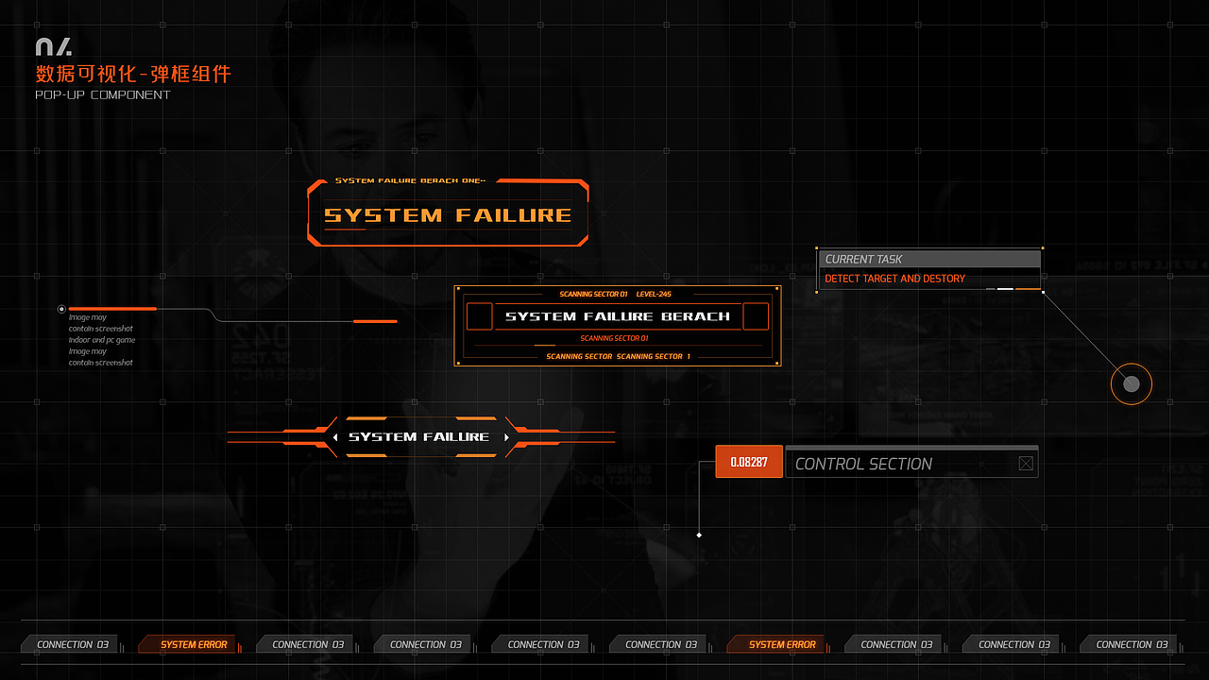Close the CONTROL SECTION box with its X icon
Viewport: 1209px width, 680px height.
click(x=1026, y=464)
